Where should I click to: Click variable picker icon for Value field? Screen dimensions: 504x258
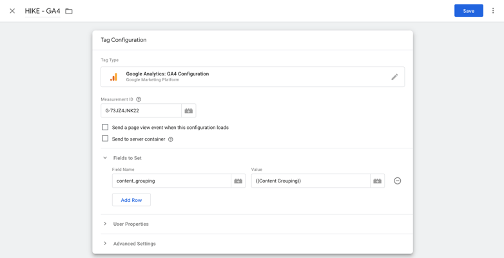tap(378, 181)
